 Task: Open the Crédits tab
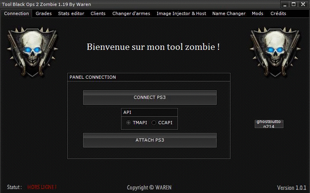click(278, 13)
